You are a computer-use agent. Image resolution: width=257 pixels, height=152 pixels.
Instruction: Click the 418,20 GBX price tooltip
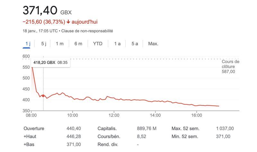click(50, 63)
